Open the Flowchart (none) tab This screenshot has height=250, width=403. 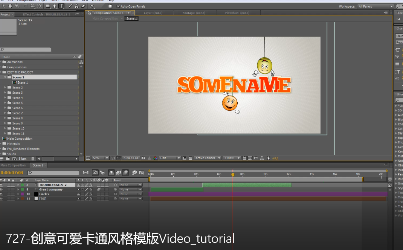pos(237,13)
